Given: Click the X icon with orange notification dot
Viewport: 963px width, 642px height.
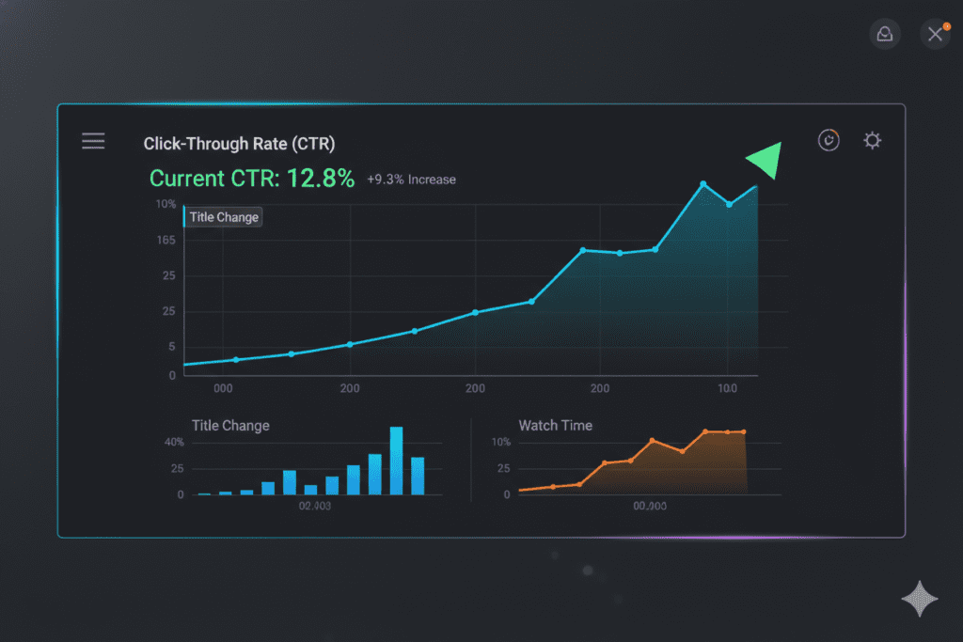Looking at the screenshot, I should click(x=935, y=35).
